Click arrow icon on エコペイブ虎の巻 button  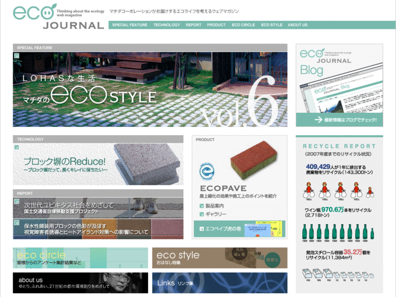[x=202, y=229]
